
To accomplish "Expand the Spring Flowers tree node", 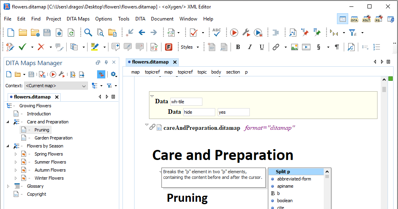I will pyautogui.click(x=16, y=154).
